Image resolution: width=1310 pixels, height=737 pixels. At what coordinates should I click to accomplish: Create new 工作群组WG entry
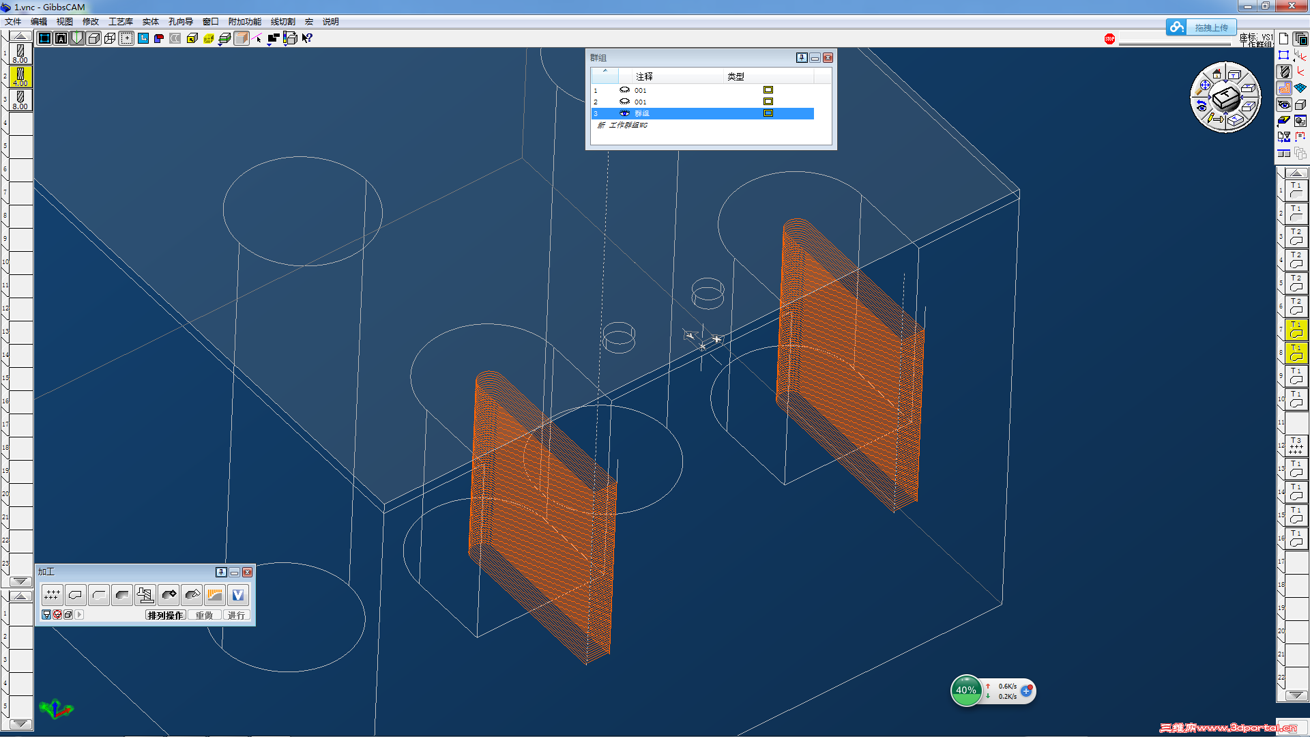tap(622, 126)
